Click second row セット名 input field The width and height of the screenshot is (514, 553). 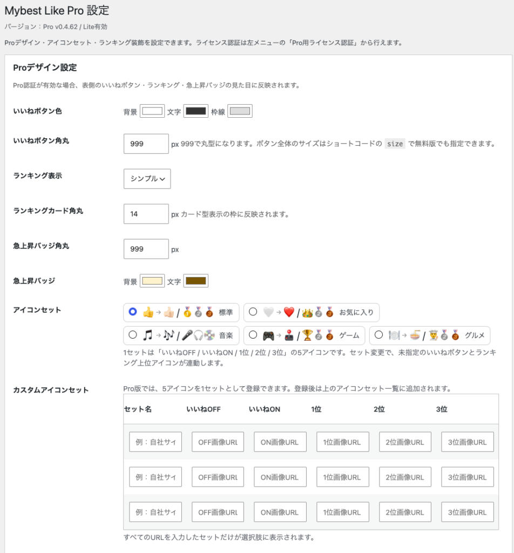[155, 477]
